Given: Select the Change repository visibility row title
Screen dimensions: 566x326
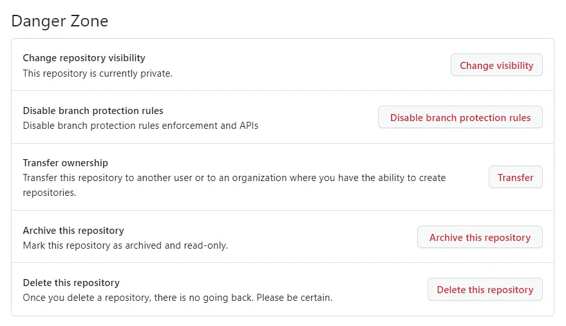Looking at the screenshot, I should pos(84,58).
